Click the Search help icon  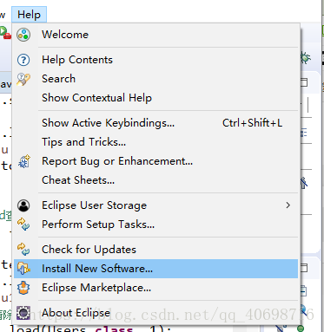[x=23, y=79]
